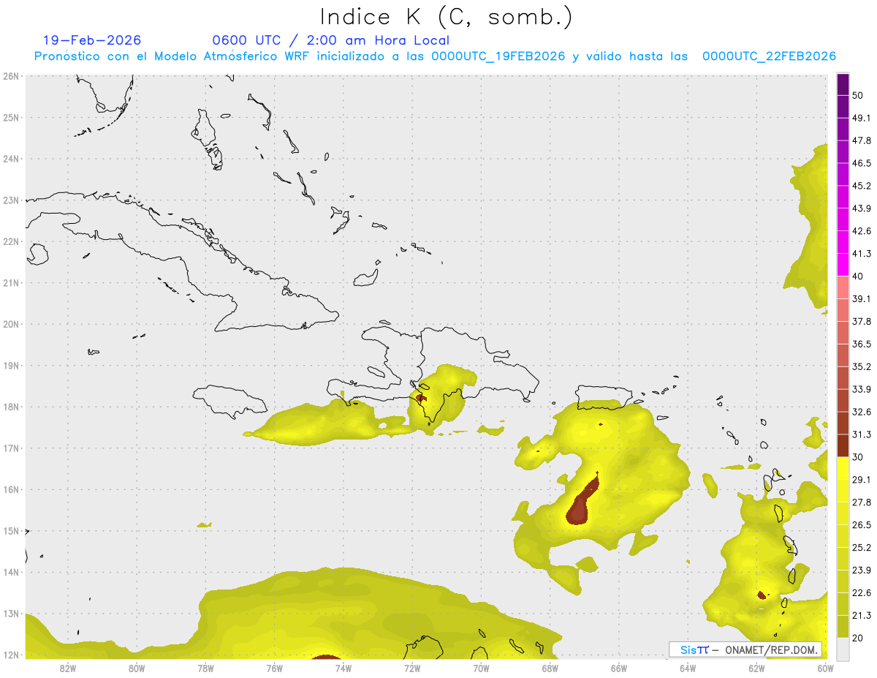
Task: Click the colorbar label "43.9"
Action: pyautogui.click(x=862, y=208)
